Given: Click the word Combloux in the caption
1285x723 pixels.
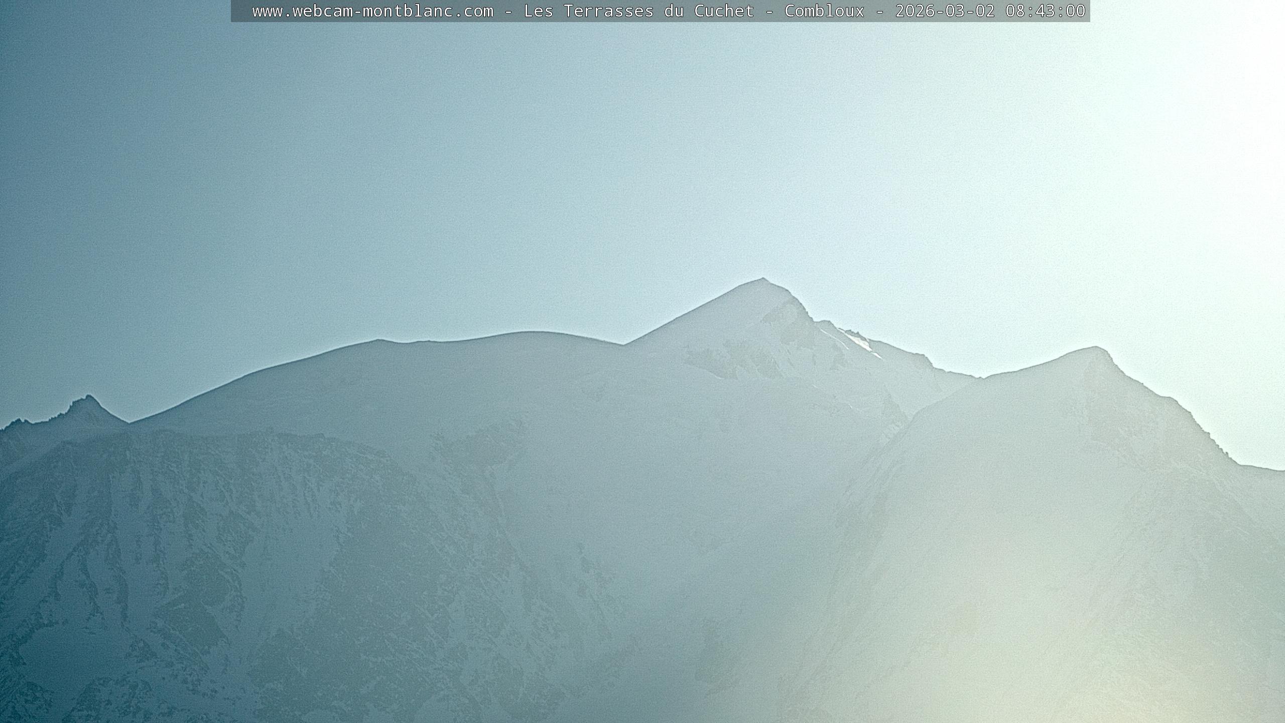Looking at the screenshot, I should pyautogui.click(x=824, y=11).
